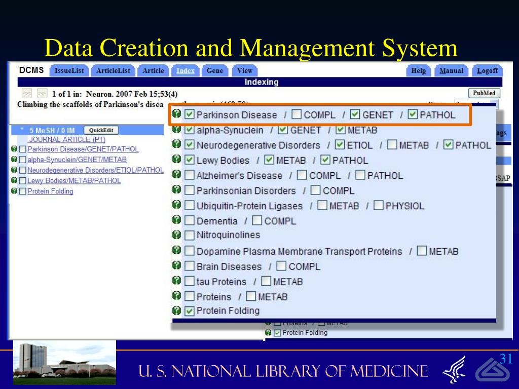Tick checkbox beside Lewy Bodies/METAB/PATHOL link
Image resolution: width=519 pixels, height=389 pixels.
click(x=22, y=181)
